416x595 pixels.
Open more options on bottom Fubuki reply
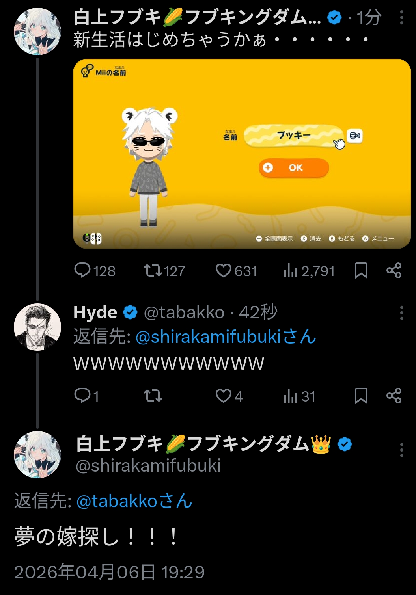(401, 450)
